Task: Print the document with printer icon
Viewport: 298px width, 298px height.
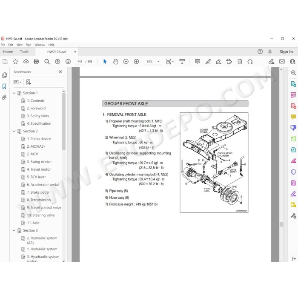Action: 36,62
